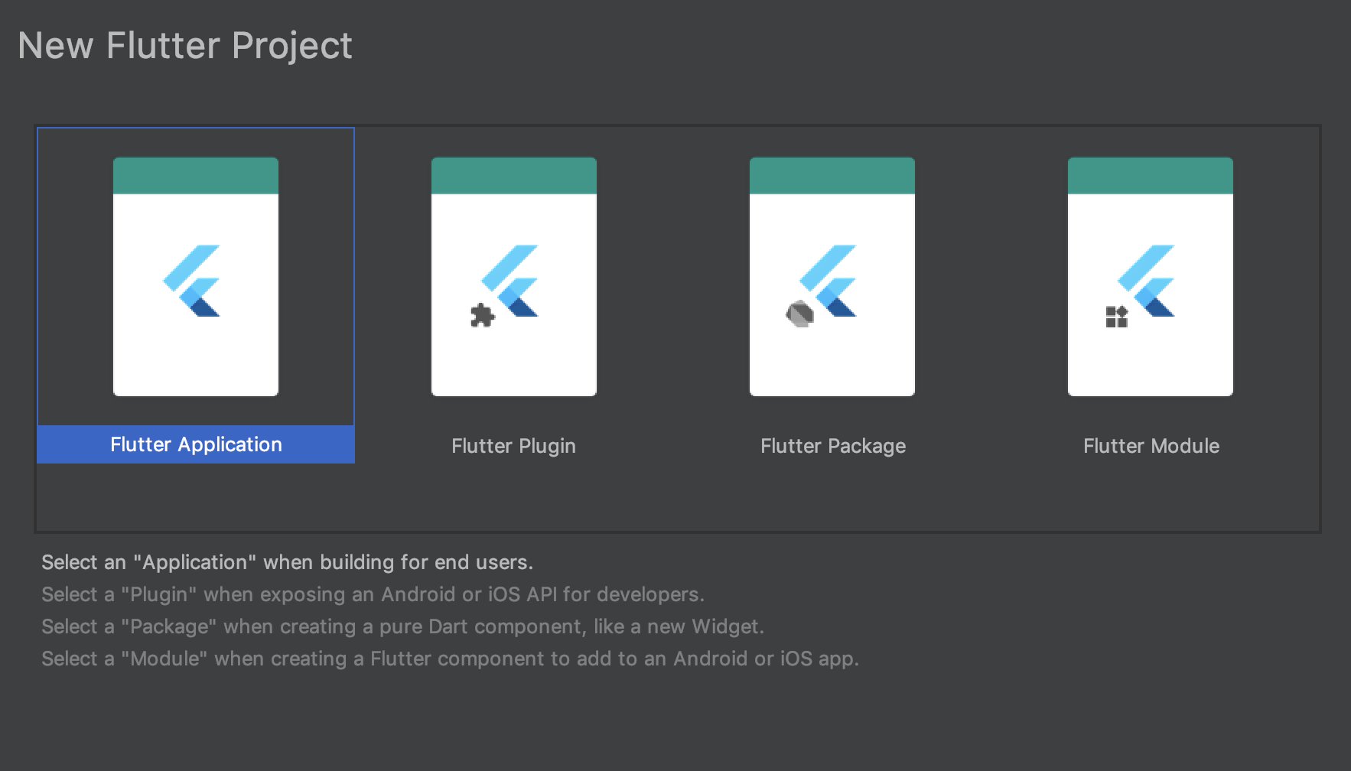Click the green header of the Application card

[196, 176]
